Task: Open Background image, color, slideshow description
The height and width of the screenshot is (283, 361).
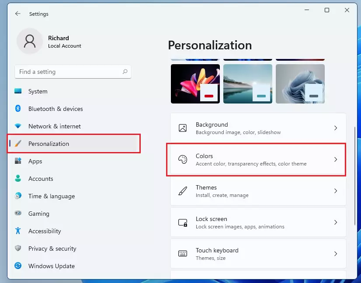Action: [x=238, y=132]
